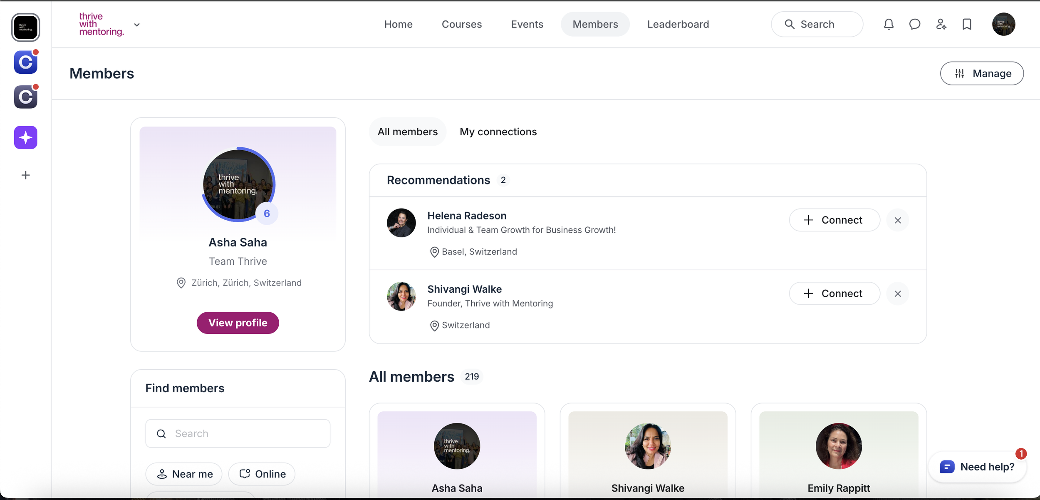Click the Find members search field

coord(245,433)
